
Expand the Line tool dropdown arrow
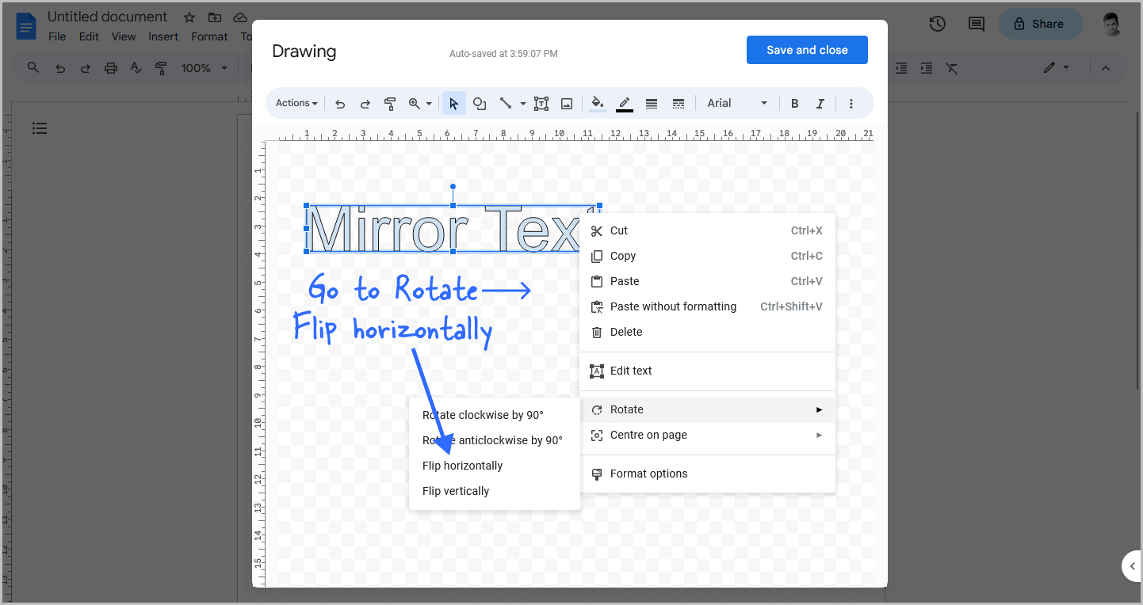523,103
